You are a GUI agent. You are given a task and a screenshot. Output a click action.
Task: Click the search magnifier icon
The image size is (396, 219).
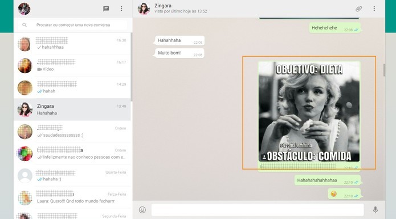(25, 25)
